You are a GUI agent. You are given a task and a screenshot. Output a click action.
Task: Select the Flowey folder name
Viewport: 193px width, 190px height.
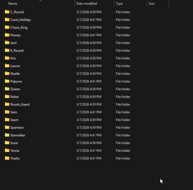pyautogui.click(x=15, y=35)
